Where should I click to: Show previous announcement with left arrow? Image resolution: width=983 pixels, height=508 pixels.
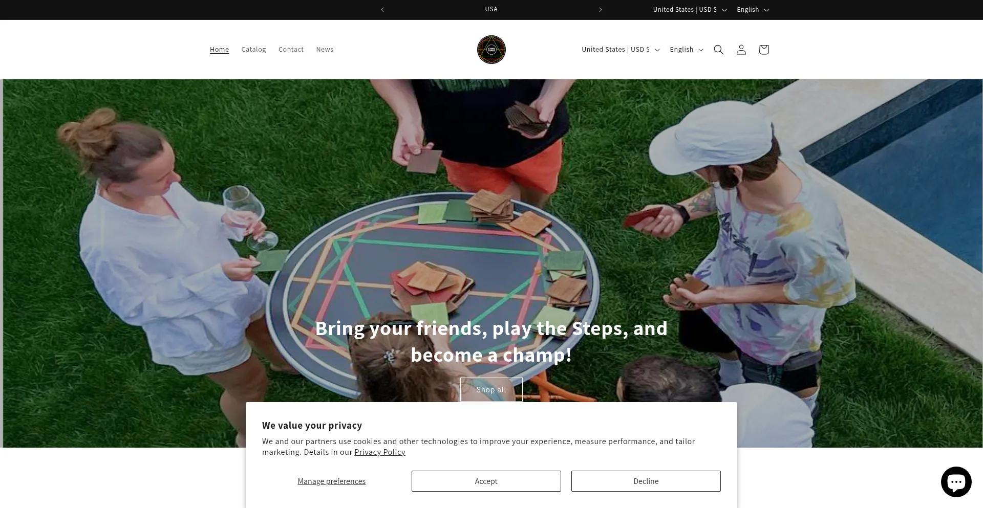click(x=382, y=10)
